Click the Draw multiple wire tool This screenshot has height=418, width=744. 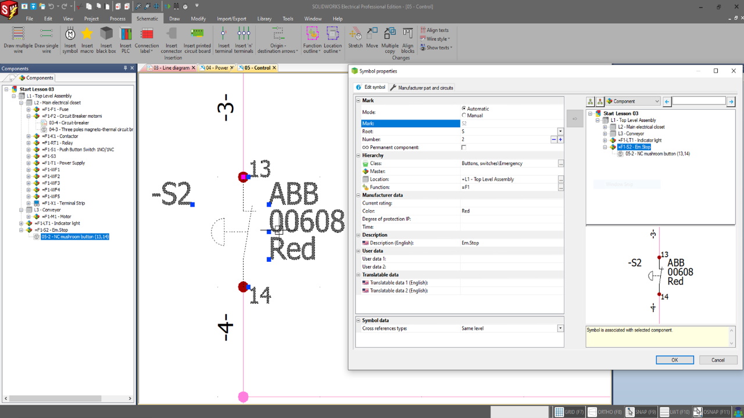(x=18, y=40)
